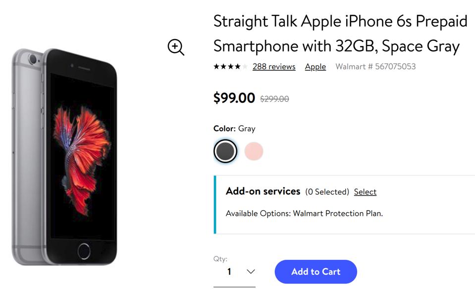Click the crossed-out $299.00 price
The height and width of the screenshot is (291, 475).
274,99
